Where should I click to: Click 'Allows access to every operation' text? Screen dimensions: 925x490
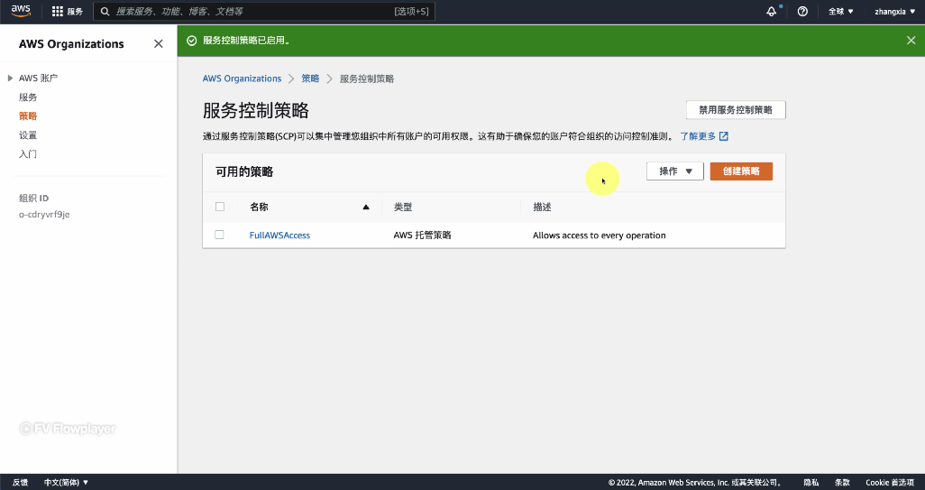point(600,235)
